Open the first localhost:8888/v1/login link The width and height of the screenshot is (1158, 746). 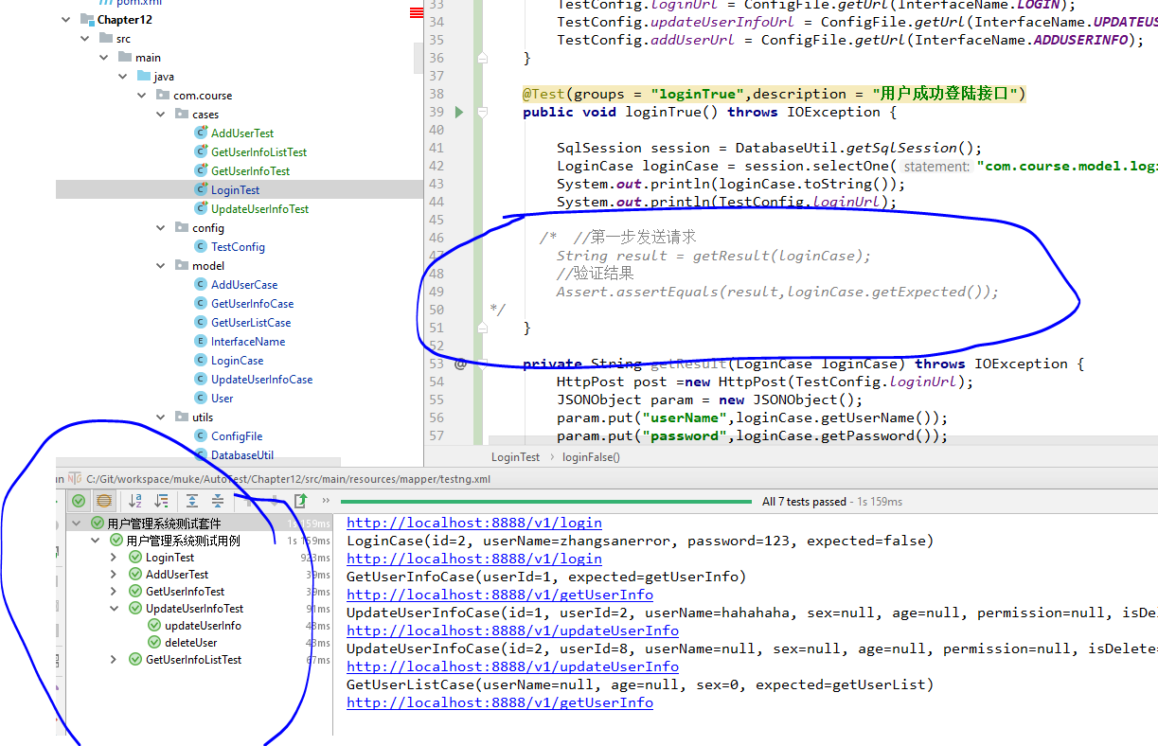click(474, 523)
